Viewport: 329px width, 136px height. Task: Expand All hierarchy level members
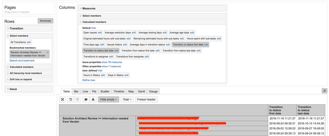[x=29, y=73]
